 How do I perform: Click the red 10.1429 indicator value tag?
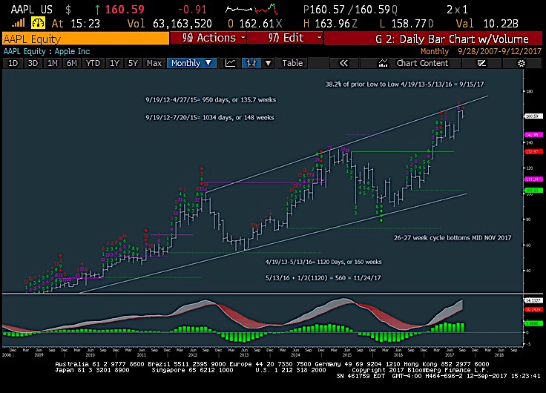533,309
